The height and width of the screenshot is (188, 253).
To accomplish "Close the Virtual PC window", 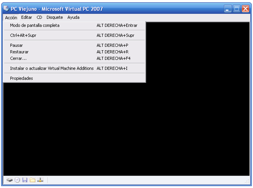I will click(246, 9).
